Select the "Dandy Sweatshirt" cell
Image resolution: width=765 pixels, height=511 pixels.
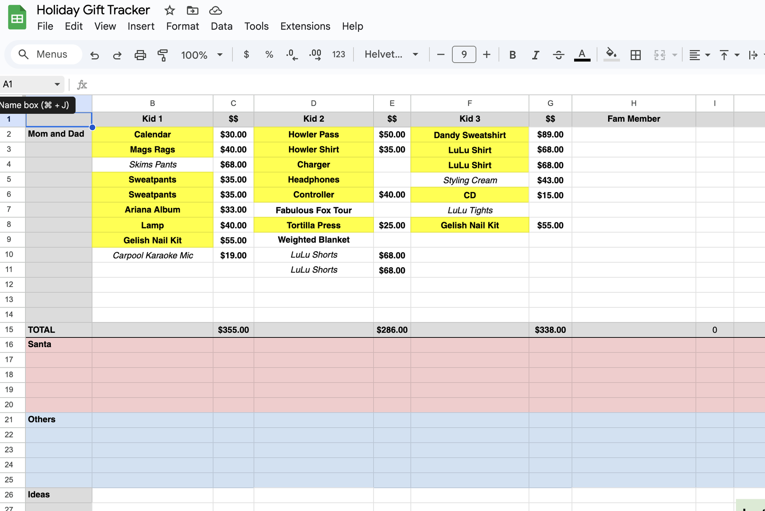tap(470, 135)
